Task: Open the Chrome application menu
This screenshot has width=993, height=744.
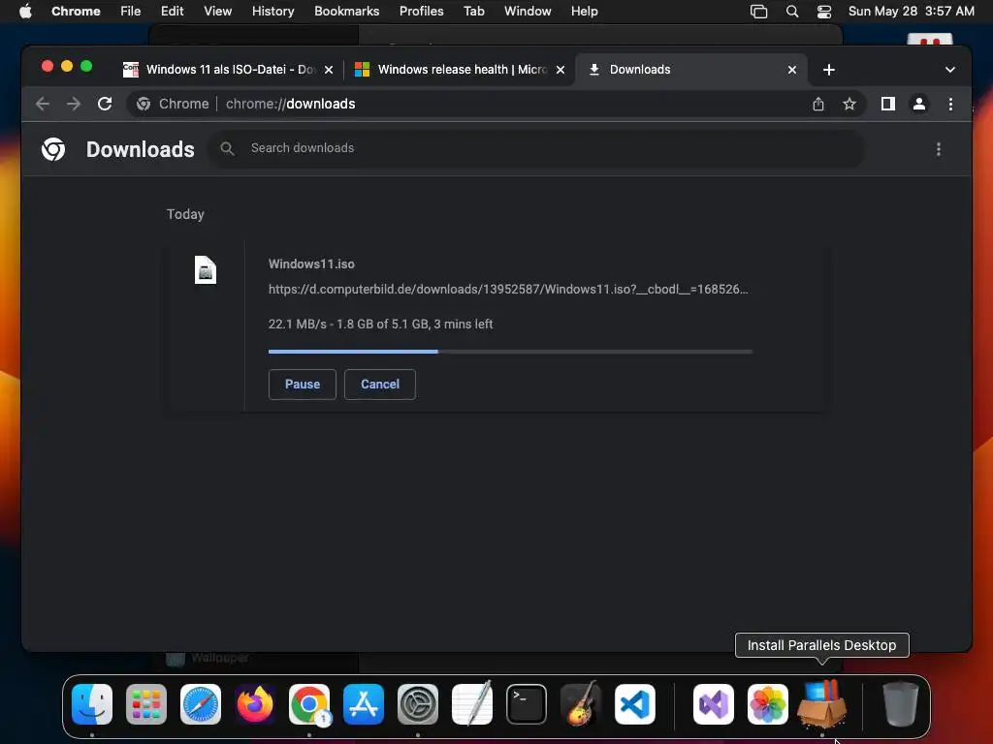Action: coord(76,11)
